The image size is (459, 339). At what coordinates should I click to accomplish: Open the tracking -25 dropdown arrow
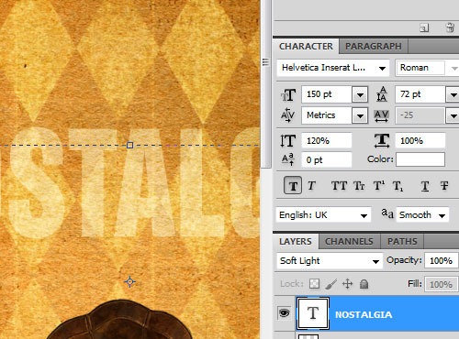pyautogui.click(x=453, y=115)
